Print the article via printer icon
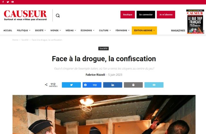This screenshot has width=206, height=134. (133, 85)
